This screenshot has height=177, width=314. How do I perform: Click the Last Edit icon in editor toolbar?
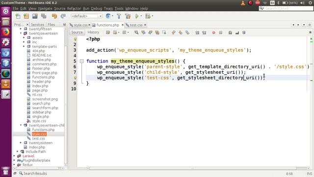108,32
